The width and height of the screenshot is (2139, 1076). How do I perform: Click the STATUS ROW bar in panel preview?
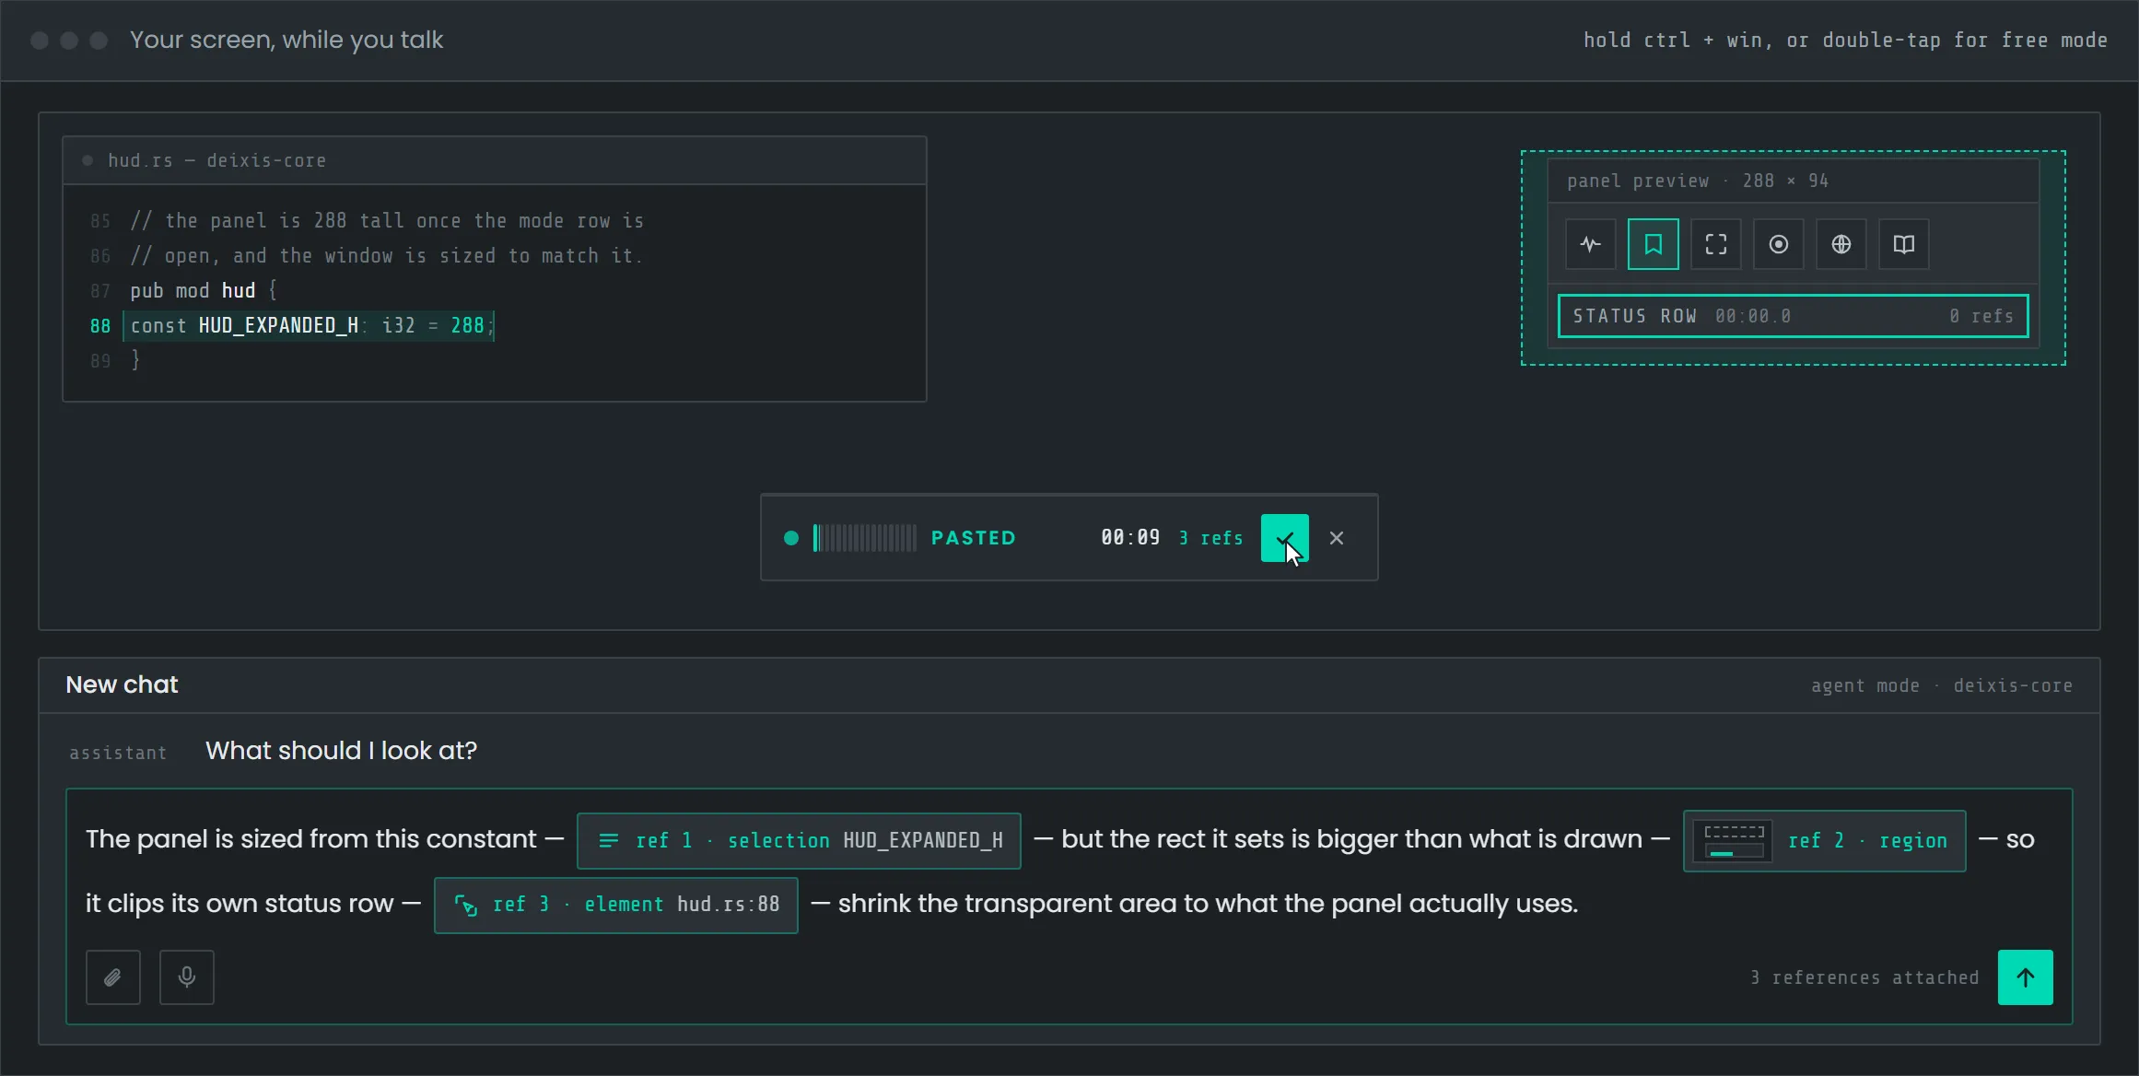point(1793,316)
